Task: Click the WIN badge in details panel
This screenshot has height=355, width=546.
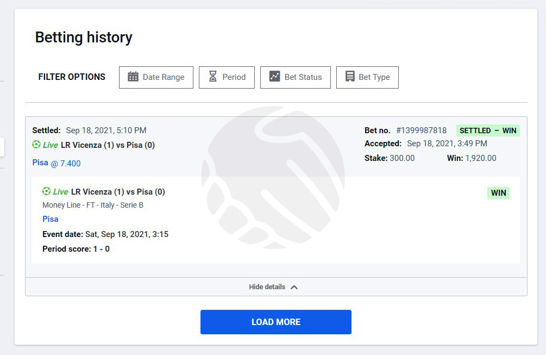Action: [x=498, y=192]
